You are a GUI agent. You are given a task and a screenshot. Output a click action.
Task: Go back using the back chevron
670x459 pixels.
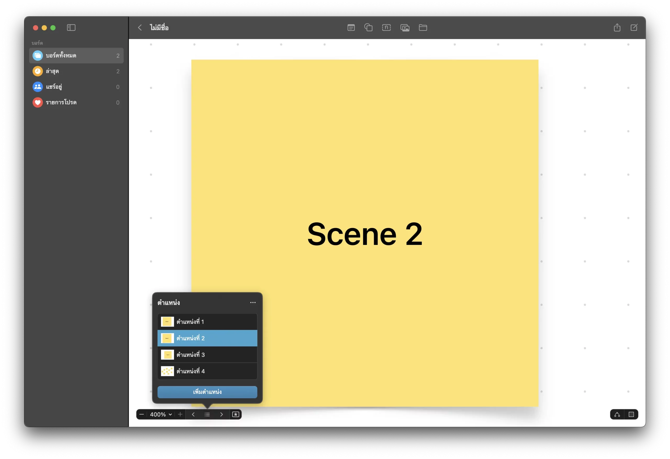(140, 28)
